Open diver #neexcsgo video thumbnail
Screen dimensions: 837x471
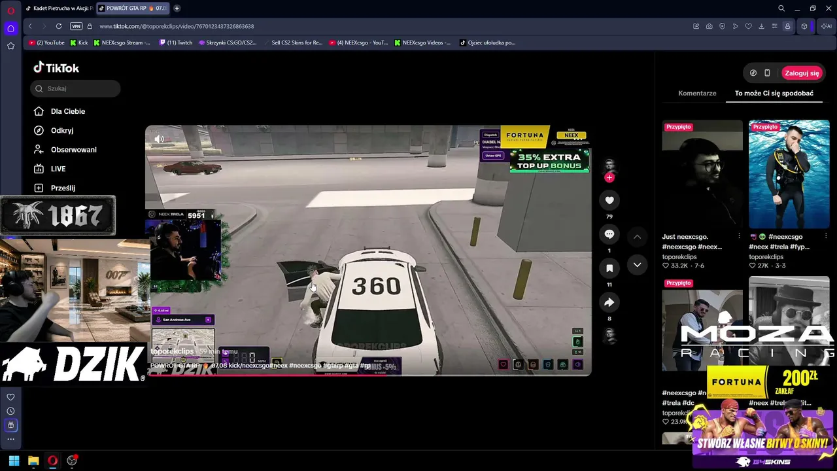click(789, 174)
